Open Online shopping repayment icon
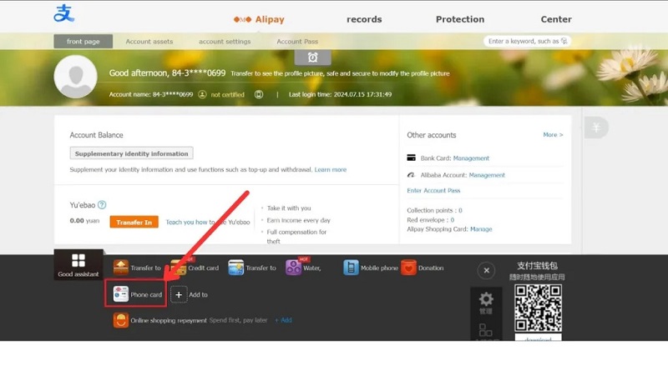 pyautogui.click(x=121, y=320)
